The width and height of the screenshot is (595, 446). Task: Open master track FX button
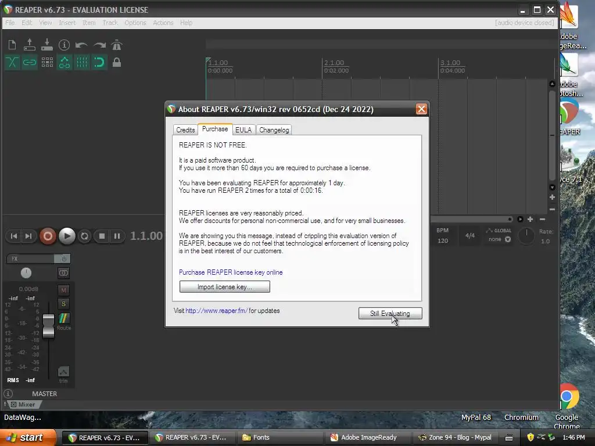(30, 258)
